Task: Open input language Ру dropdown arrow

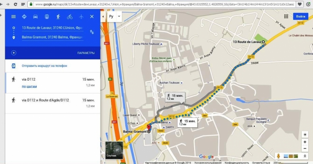Action: coord(119,16)
